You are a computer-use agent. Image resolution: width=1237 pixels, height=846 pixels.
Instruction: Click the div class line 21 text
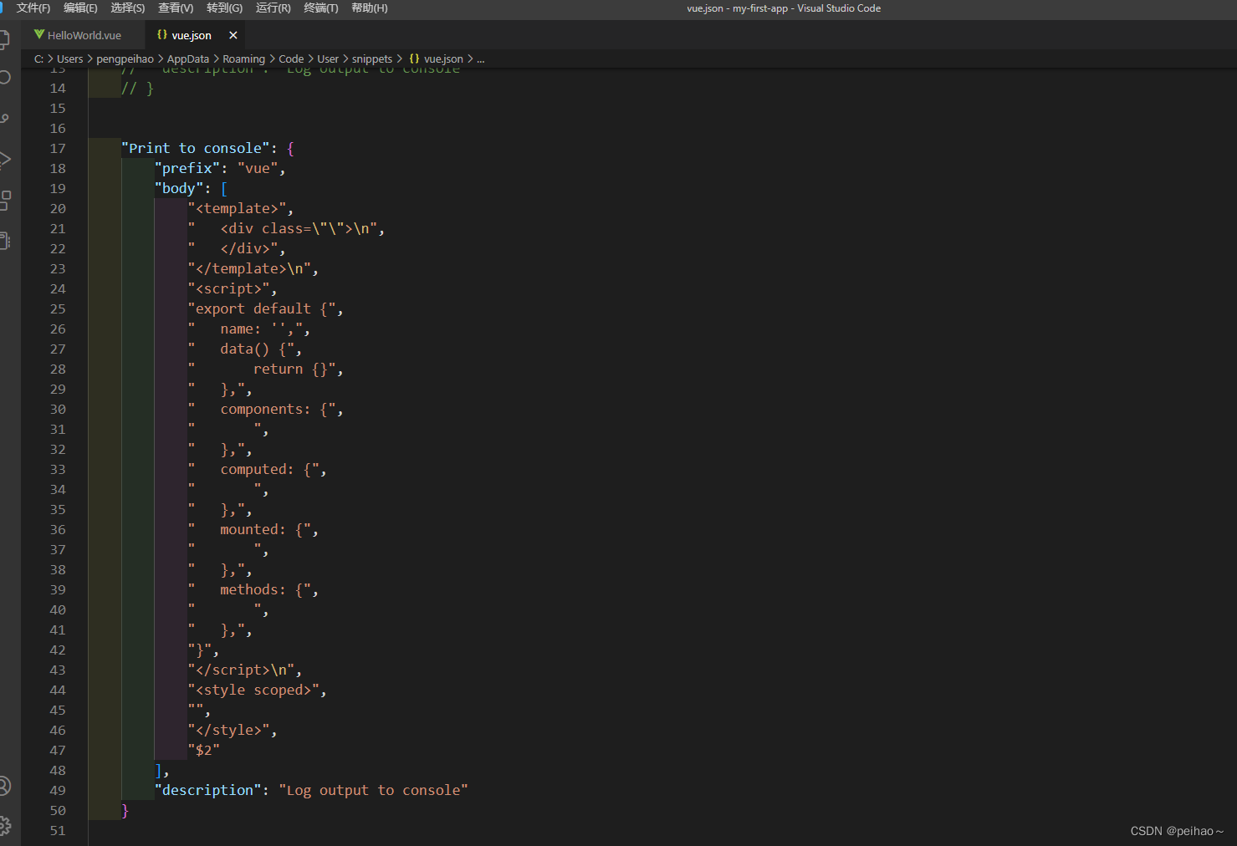[283, 229]
